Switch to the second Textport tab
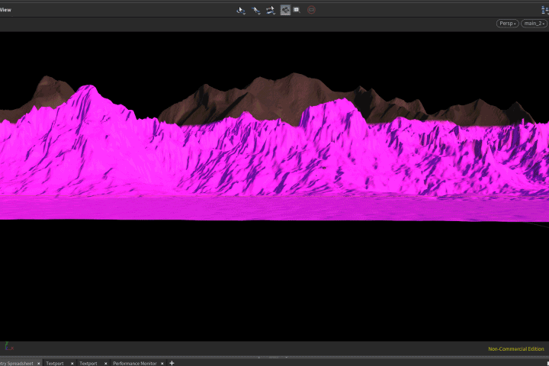Image resolution: width=549 pixels, height=366 pixels. pyautogui.click(x=88, y=363)
